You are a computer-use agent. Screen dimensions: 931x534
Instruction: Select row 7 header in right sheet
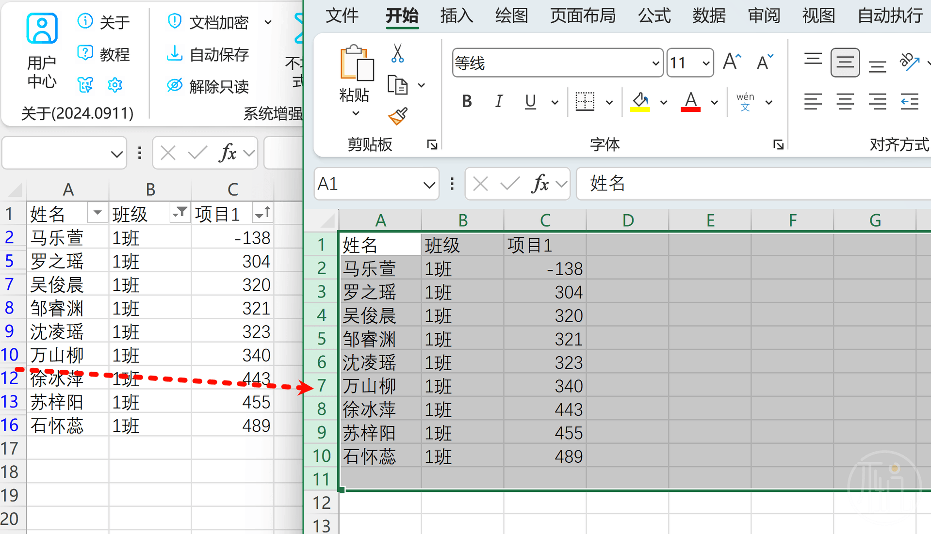(x=321, y=386)
